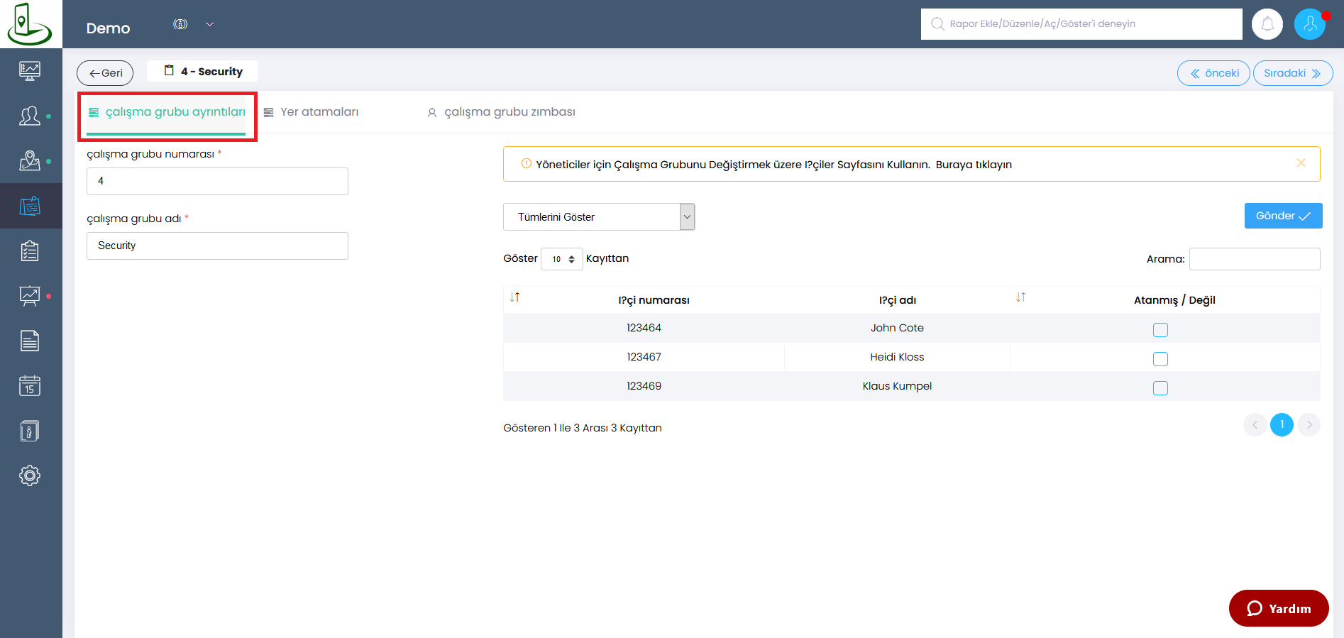The image size is (1344, 638).
Task: Expand the chevron dropdown next to Demo
Action: point(209,24)
